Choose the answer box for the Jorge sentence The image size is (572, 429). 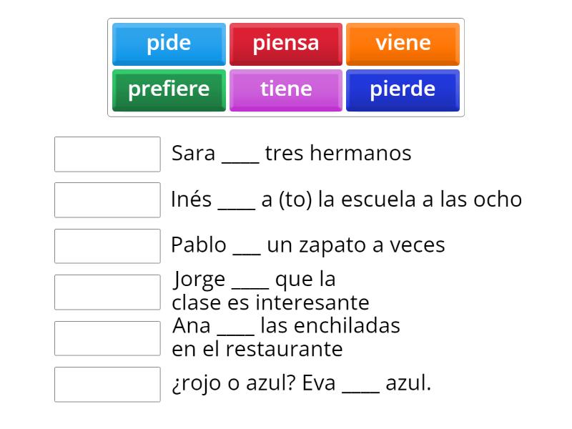pos(107,292)
